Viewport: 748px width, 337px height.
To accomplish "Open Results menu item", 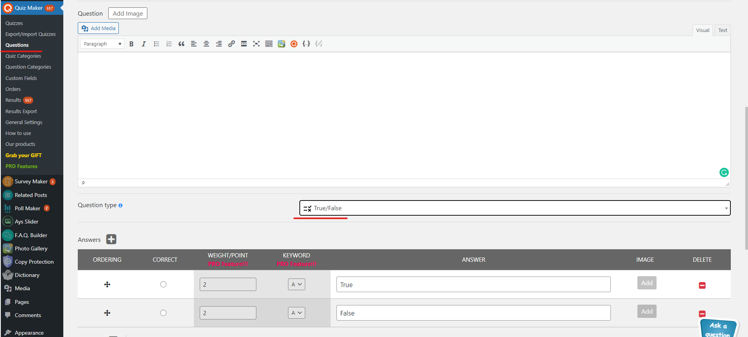I will (13, 100).
